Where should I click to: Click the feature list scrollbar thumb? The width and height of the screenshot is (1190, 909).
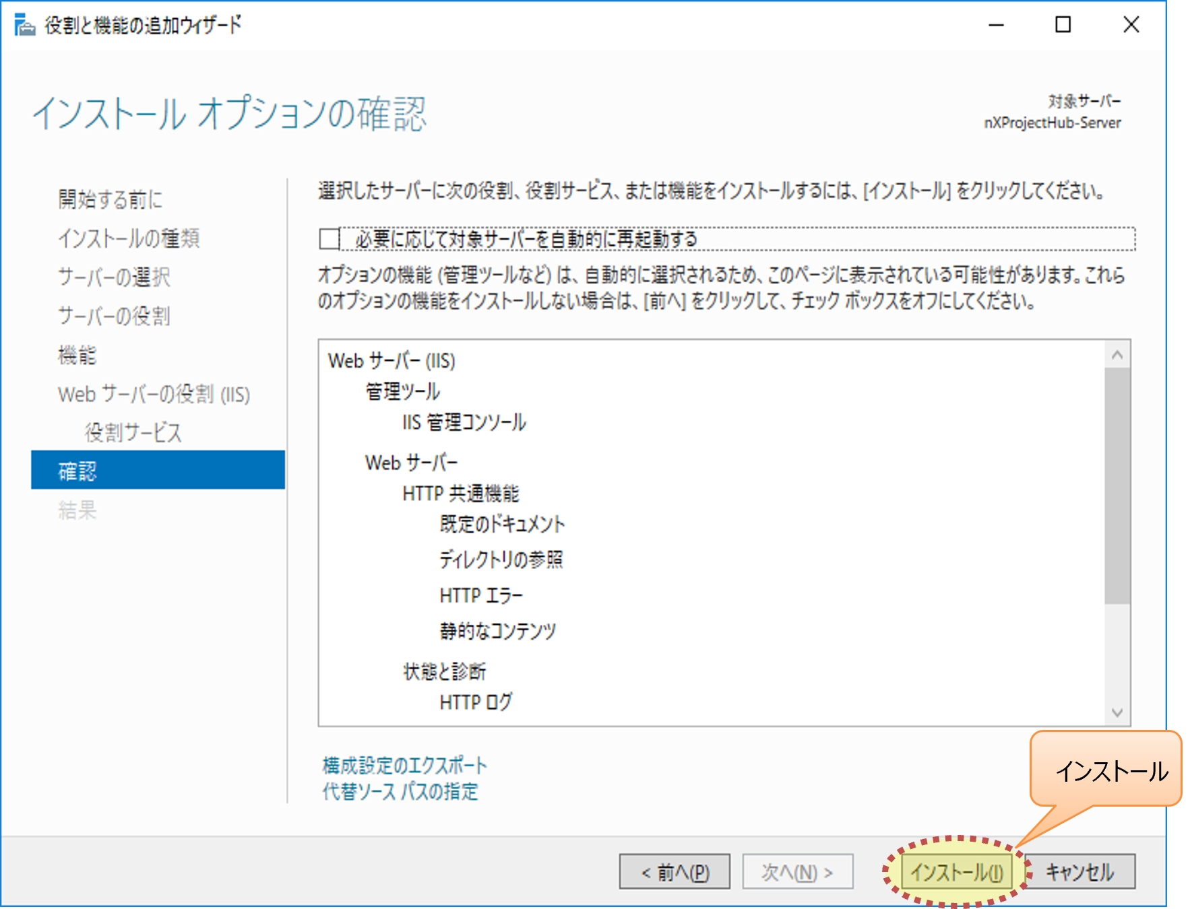click(1117, 485)
